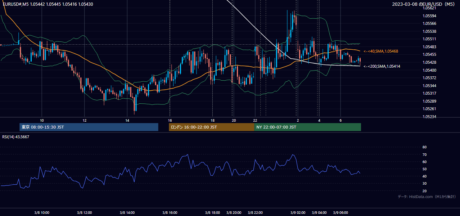Click hour label 22 under price chart

[255, 120]
